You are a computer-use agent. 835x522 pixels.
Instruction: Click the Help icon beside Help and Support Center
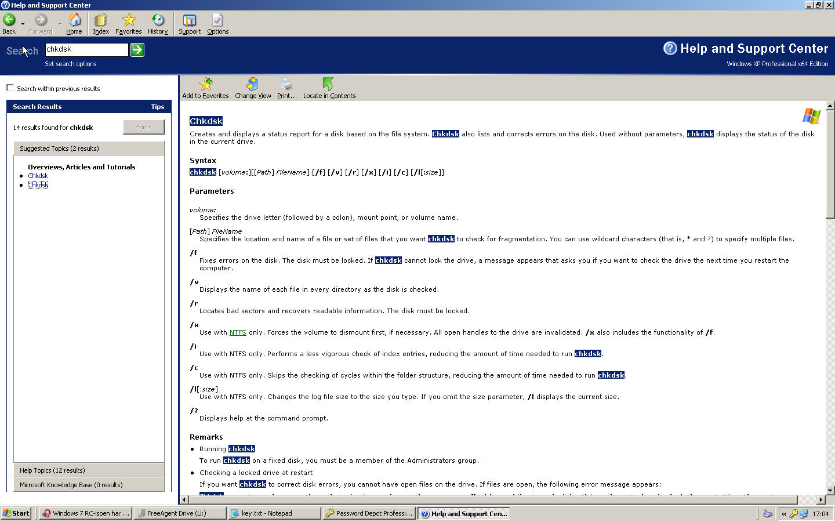(x=670, y=48)
